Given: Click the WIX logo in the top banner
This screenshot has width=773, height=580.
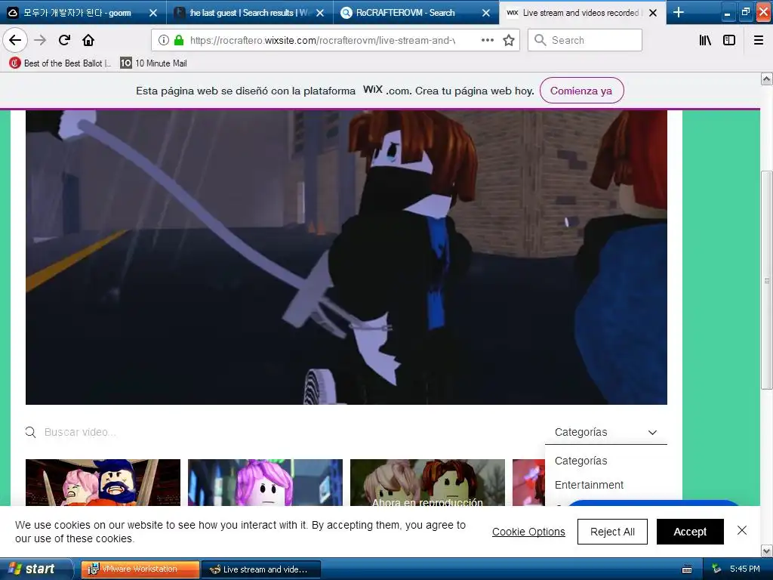Looking at the screenshot, I should click(373, 89).
